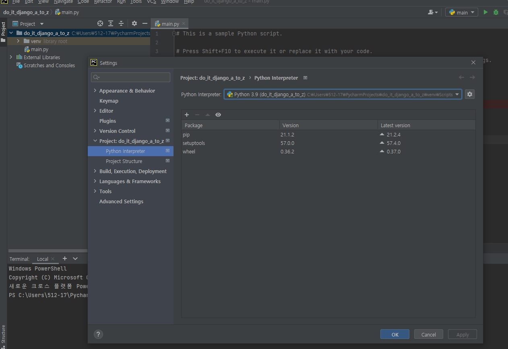Close the Settings dialog with X
The width and height of the screenshot is (508, 349).
(x=473, y=62)
